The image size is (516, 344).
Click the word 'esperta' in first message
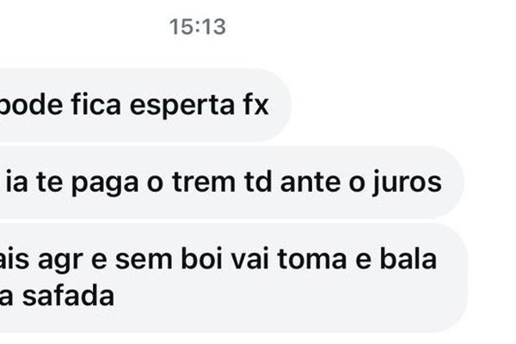(182, 106)
